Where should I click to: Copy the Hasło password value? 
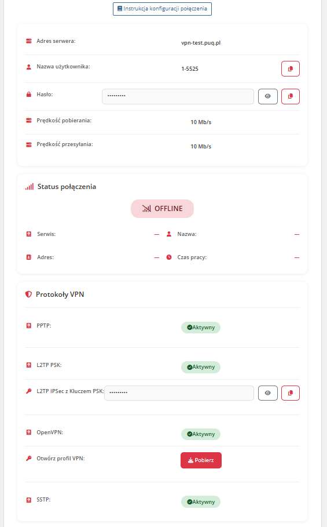click(x=290, y=96)
